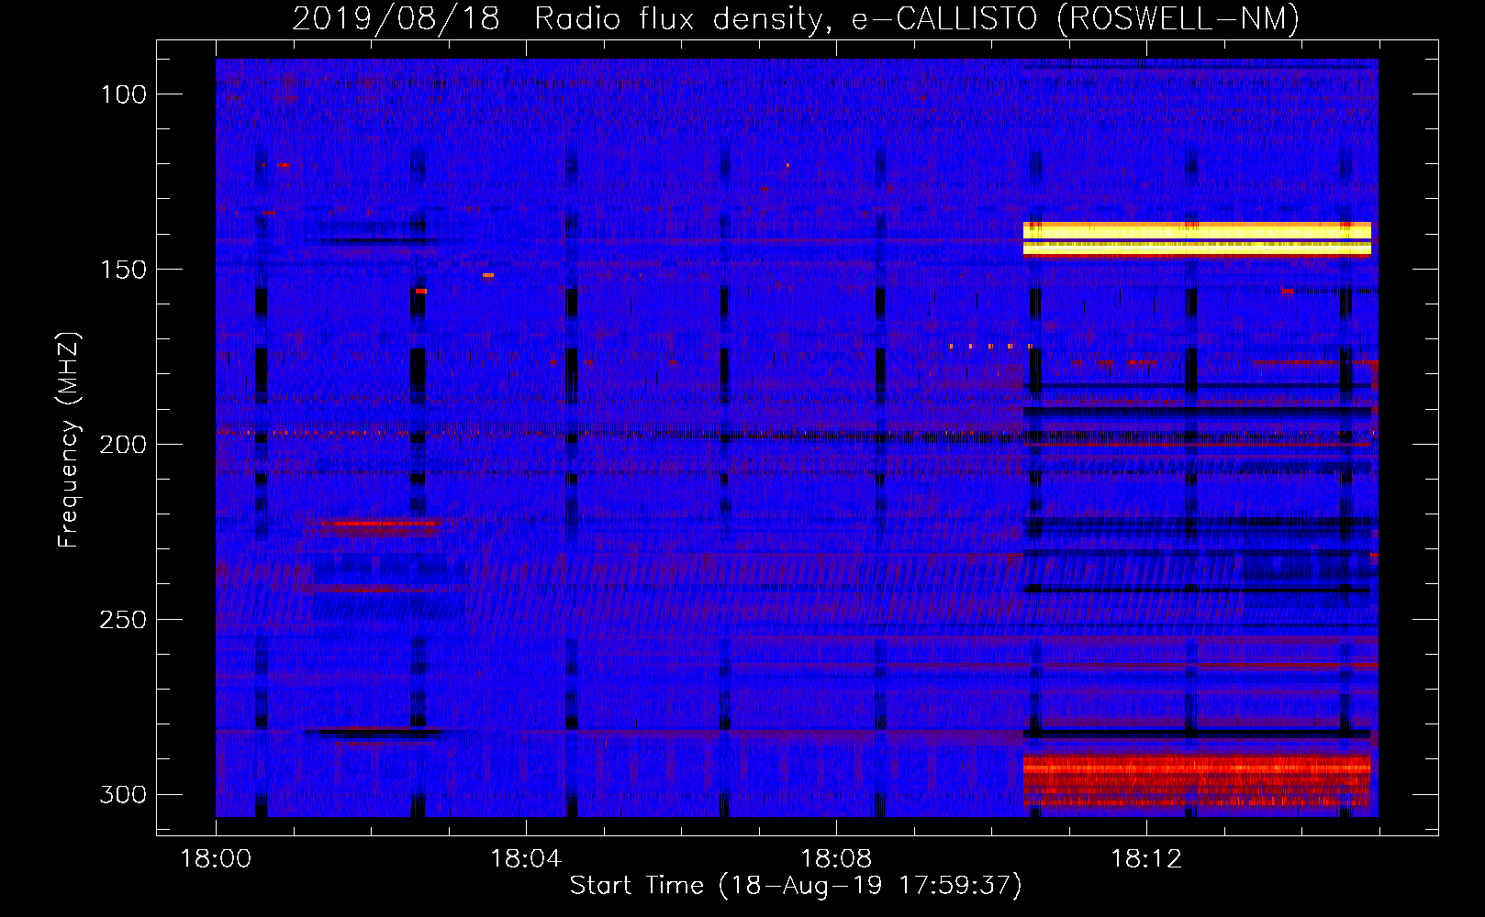Image resolution: width=1485 pixels, height=917 pixels.
Task: Click the 18:04 time tick label
Action: tap(526, 859)
